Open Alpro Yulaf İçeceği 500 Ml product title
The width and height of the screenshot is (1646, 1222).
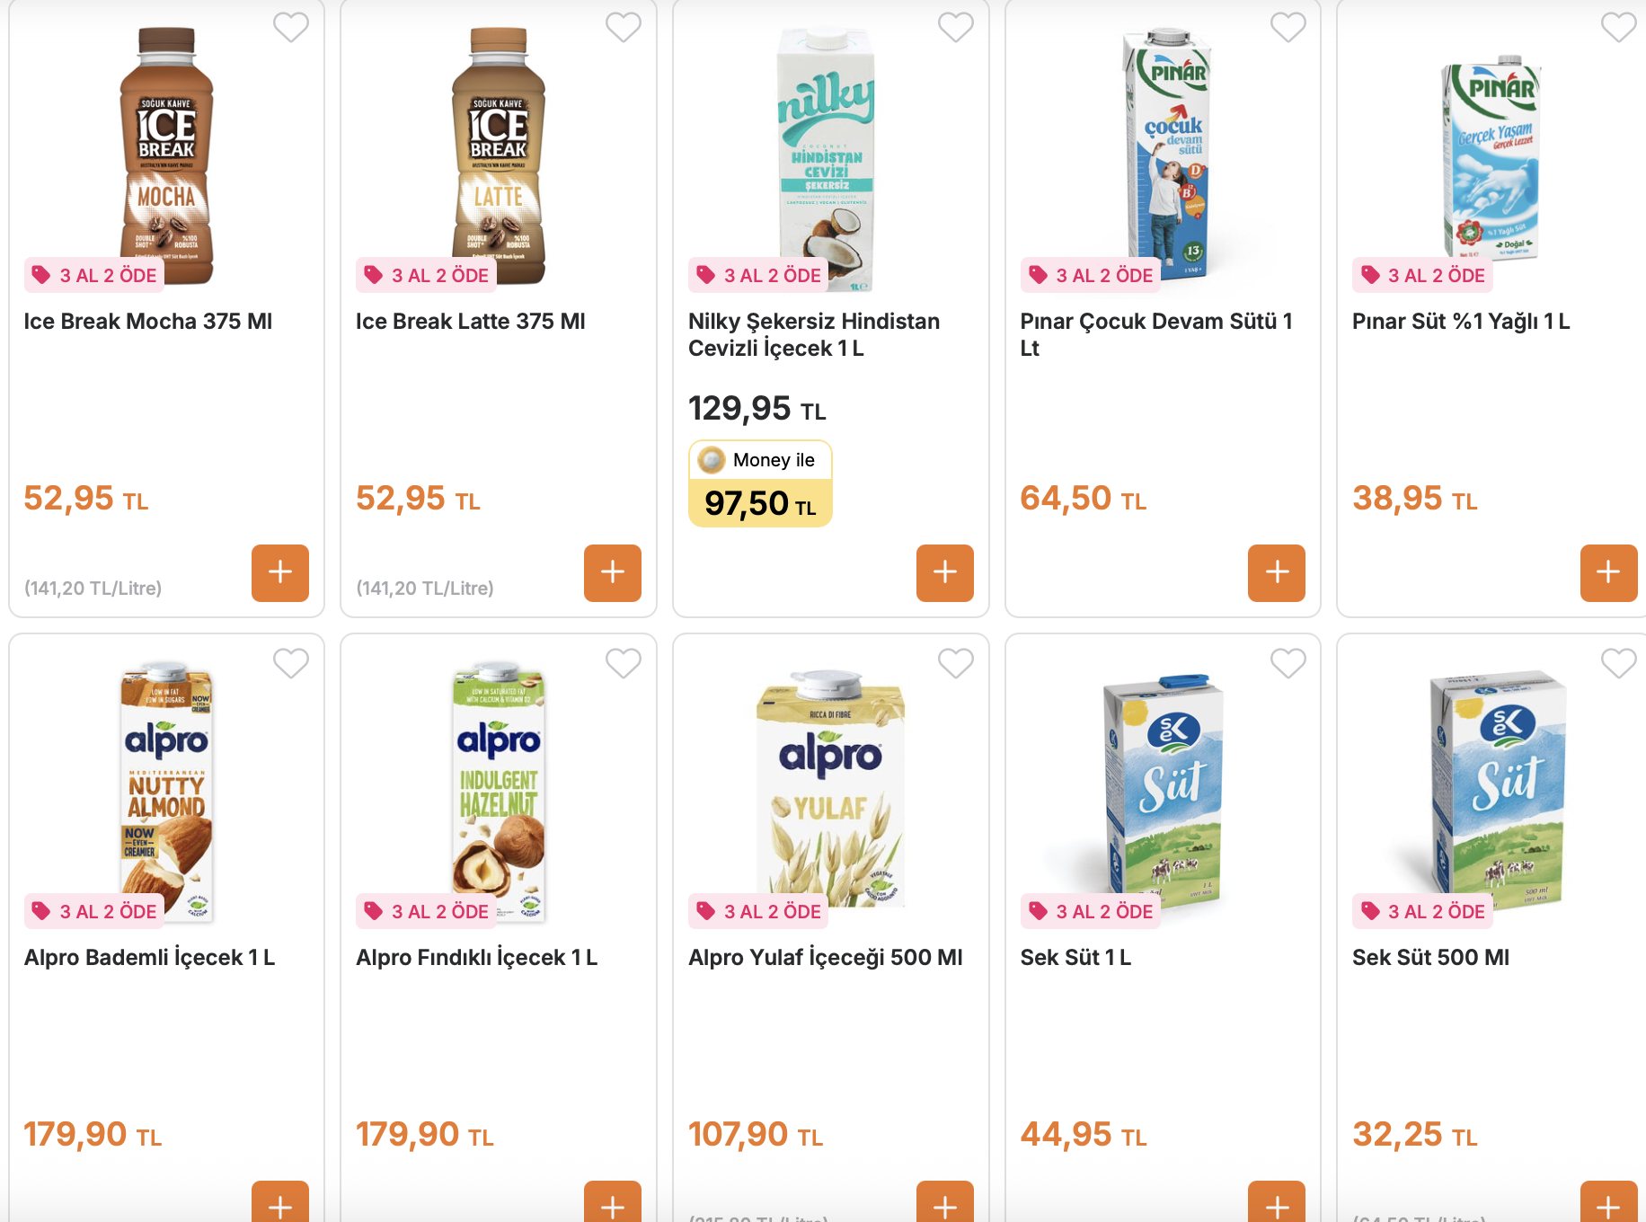pos(825,958)
